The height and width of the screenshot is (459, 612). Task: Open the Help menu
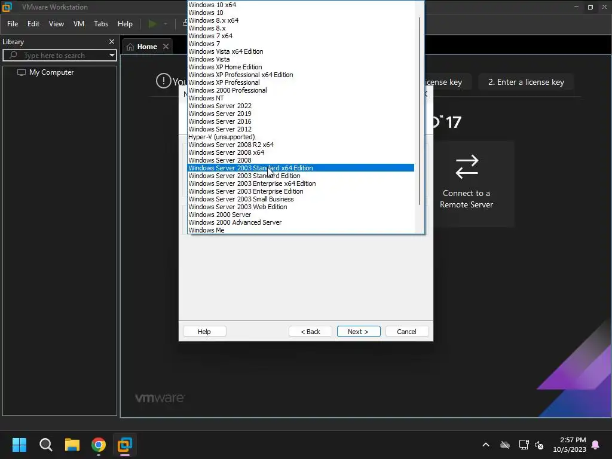pyautogui.click(x=126, y=24)
